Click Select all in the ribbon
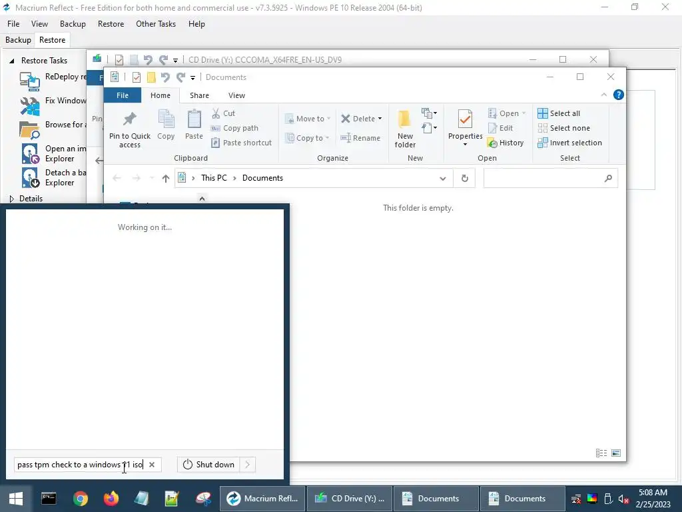 point(559,113)
